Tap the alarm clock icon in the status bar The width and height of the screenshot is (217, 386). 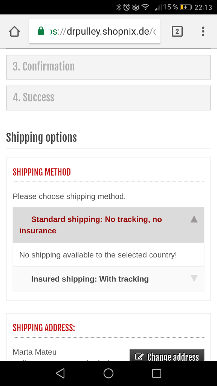pos(127,8)
